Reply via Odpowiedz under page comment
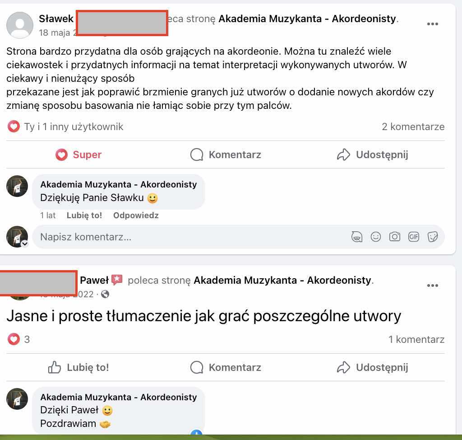 [x=136, y=215]
